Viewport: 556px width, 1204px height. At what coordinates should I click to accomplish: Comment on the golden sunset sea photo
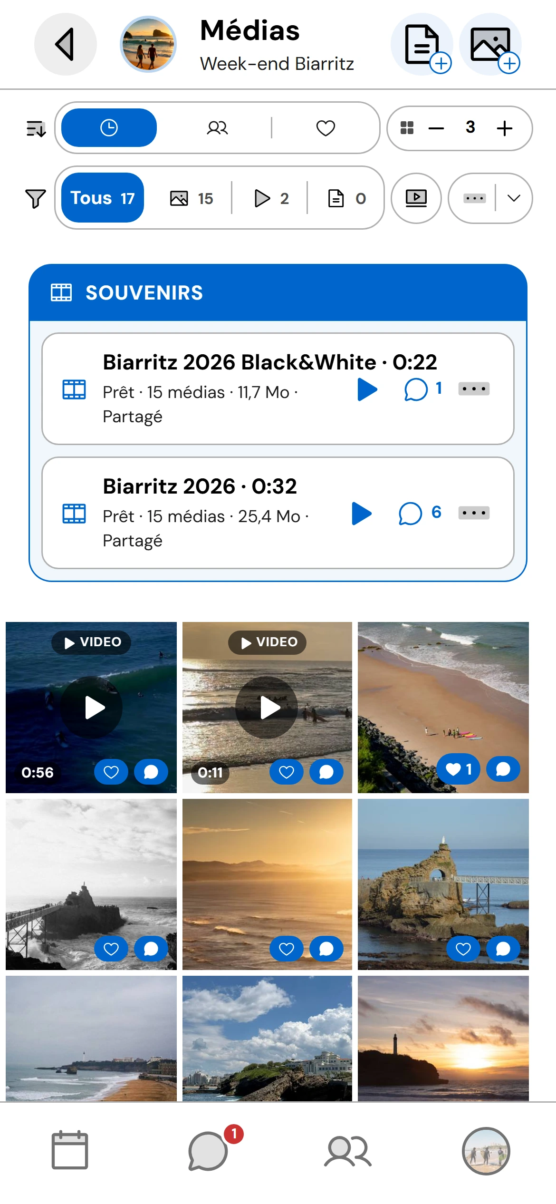pos(326,949)
